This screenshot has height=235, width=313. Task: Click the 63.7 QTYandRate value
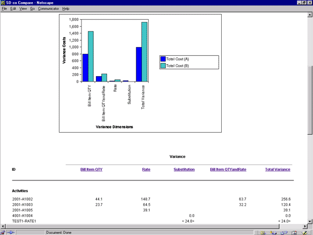coord(243,199)
